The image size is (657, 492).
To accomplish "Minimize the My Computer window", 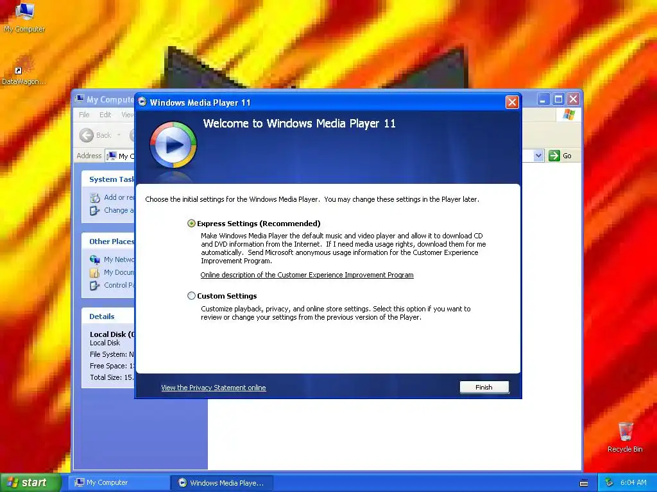I will 543,99.
